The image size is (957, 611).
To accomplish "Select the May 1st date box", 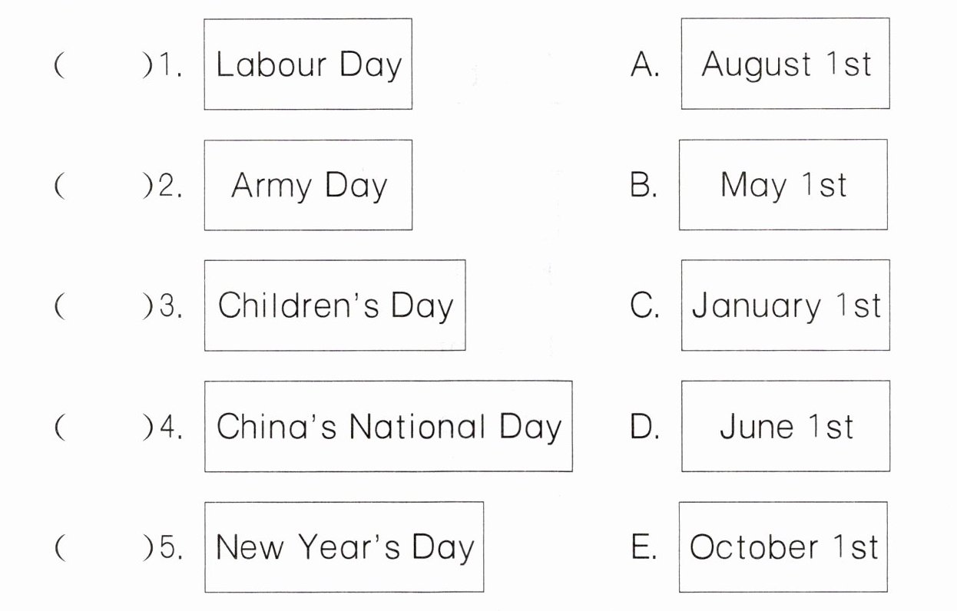I will 783,185.
